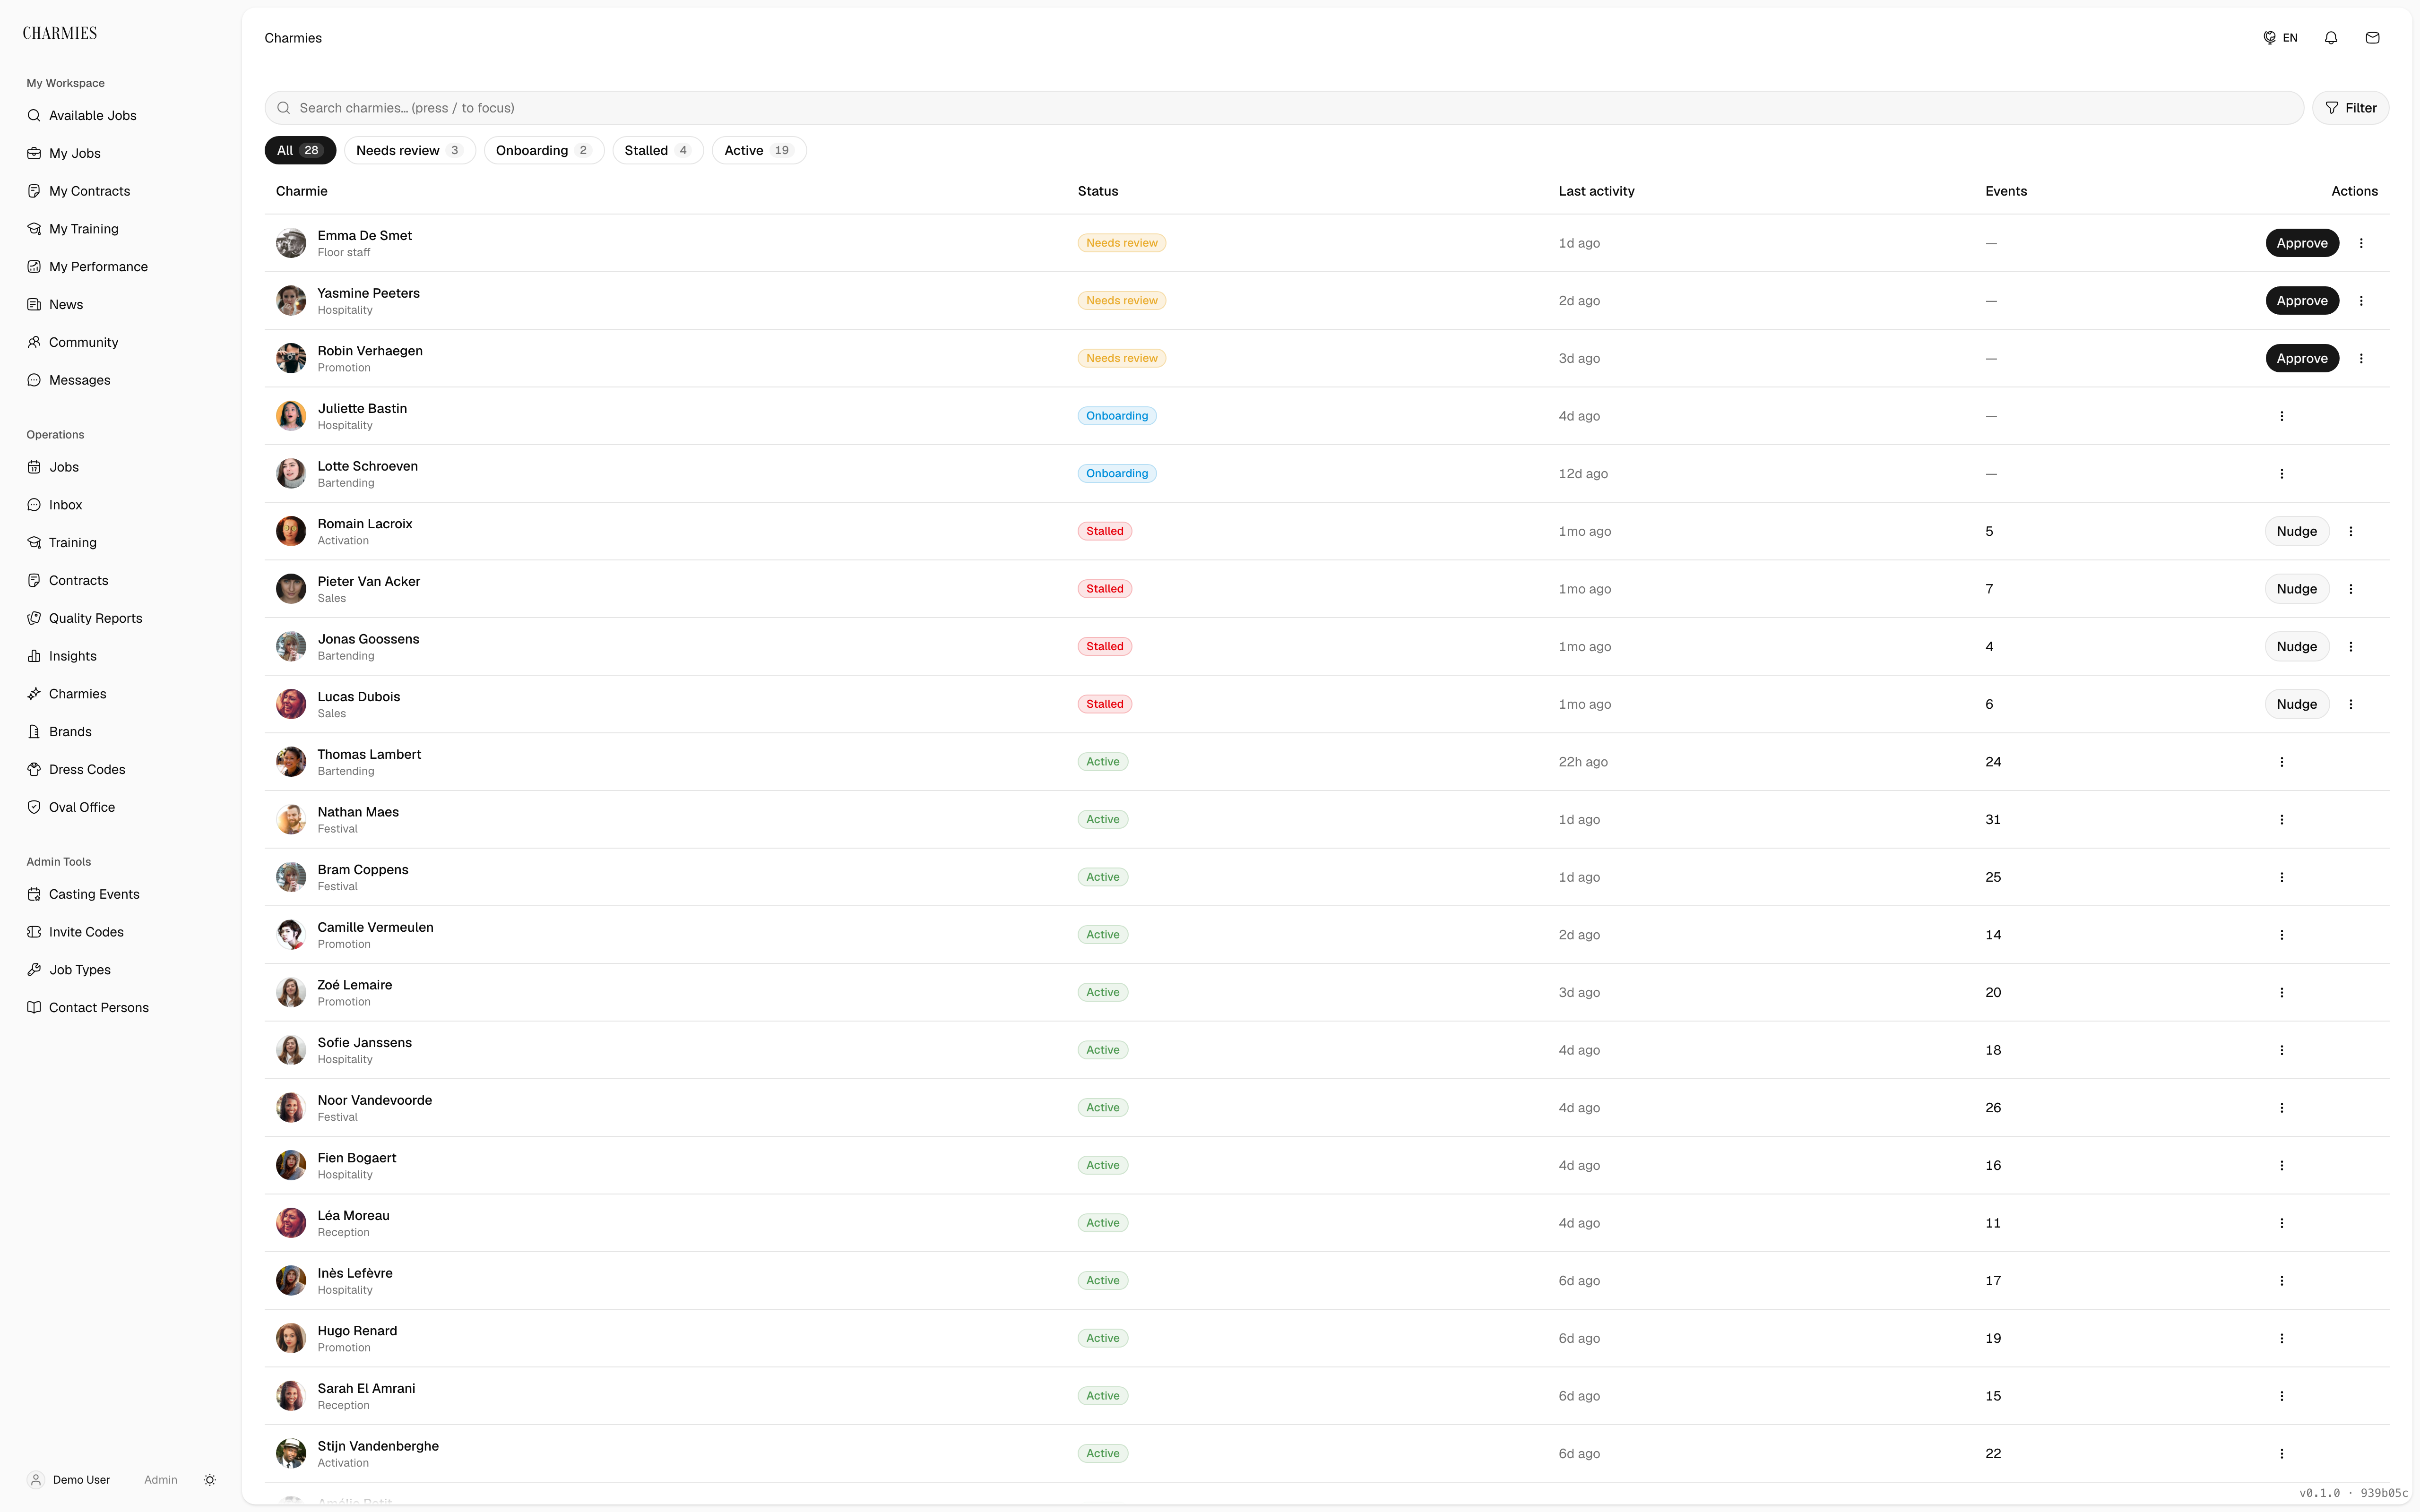Approve Yasmine Peeters
This screenshot has height=1512, width=2420.
click(x=2301, y=301)
